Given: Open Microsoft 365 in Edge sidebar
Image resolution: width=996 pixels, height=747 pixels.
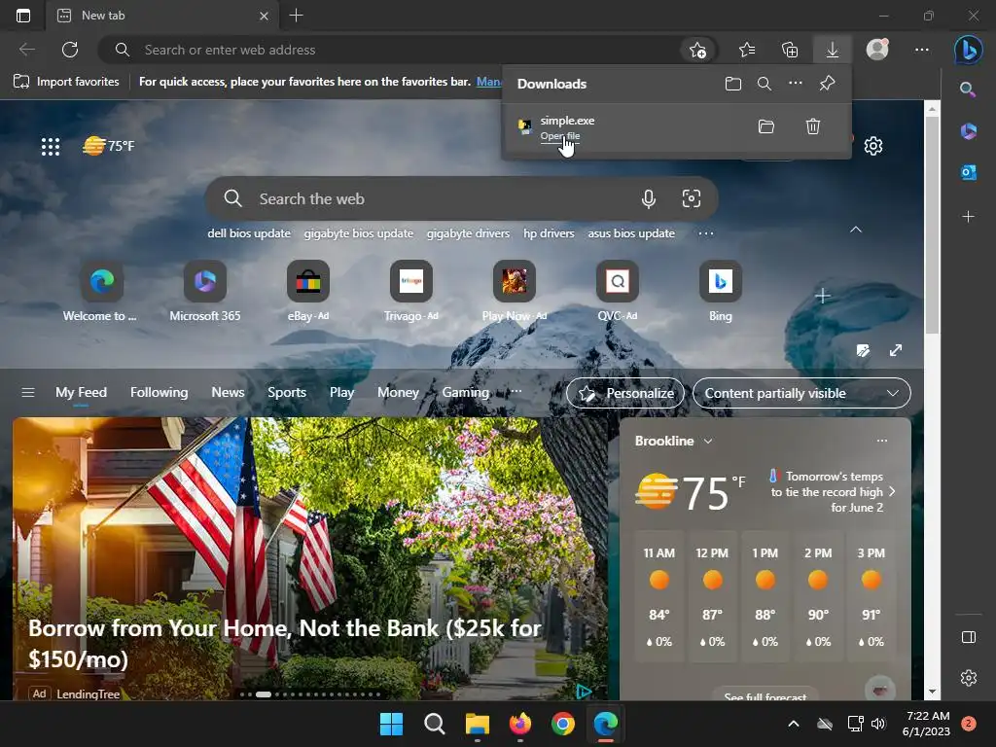Looking at the screenshot, I should 968,131.
